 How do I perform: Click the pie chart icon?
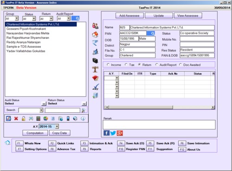[45, 118]
